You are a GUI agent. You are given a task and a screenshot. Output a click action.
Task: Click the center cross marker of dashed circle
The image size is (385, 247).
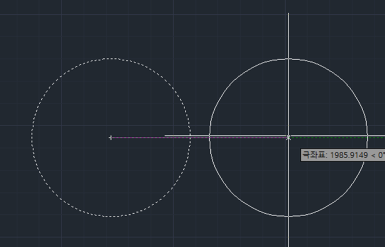pos(111,138)
